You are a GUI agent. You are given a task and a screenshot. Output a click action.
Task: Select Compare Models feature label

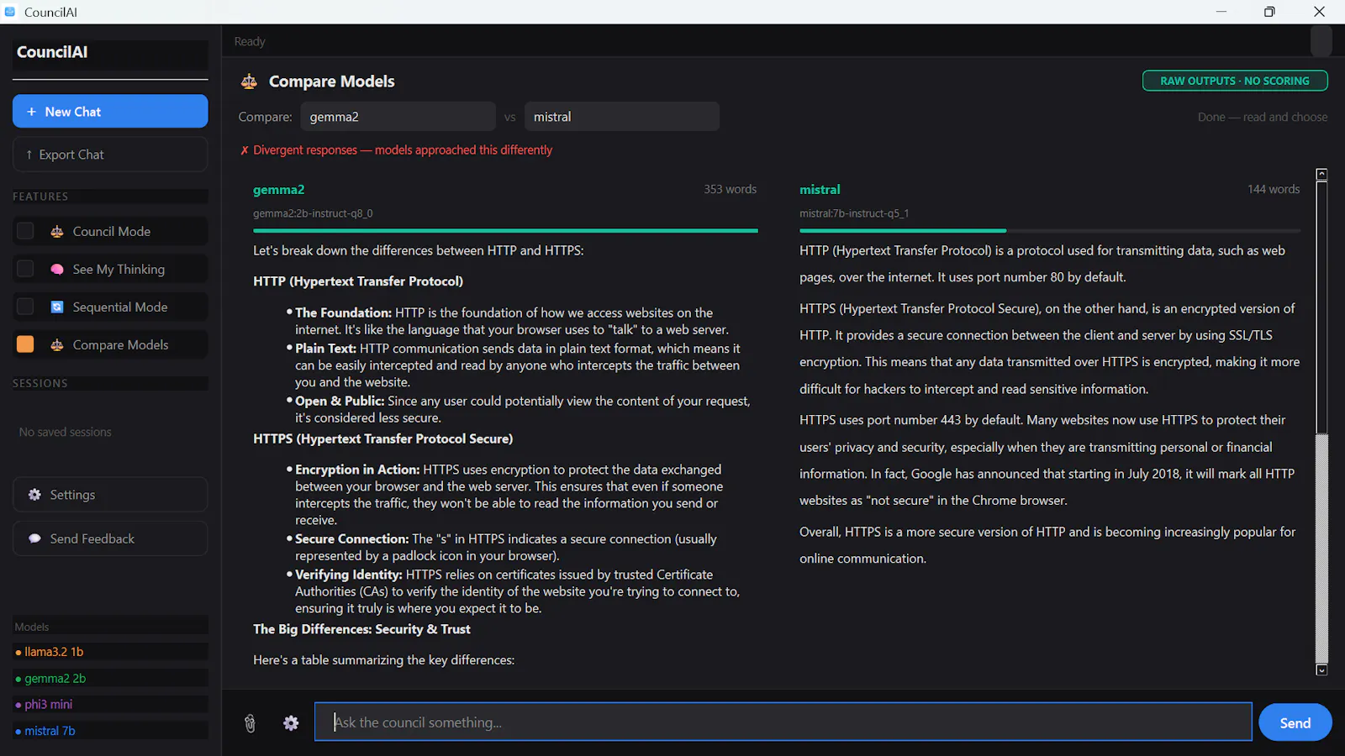(120, 345)
